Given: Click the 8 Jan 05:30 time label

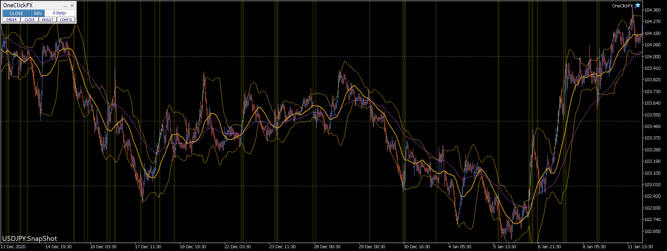Looking at the screenshot, I should pyautogui.click(x=594, y=246).
